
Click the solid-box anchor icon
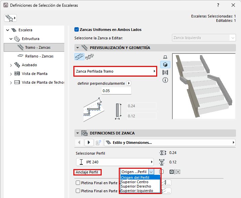(x=172, y=172)
